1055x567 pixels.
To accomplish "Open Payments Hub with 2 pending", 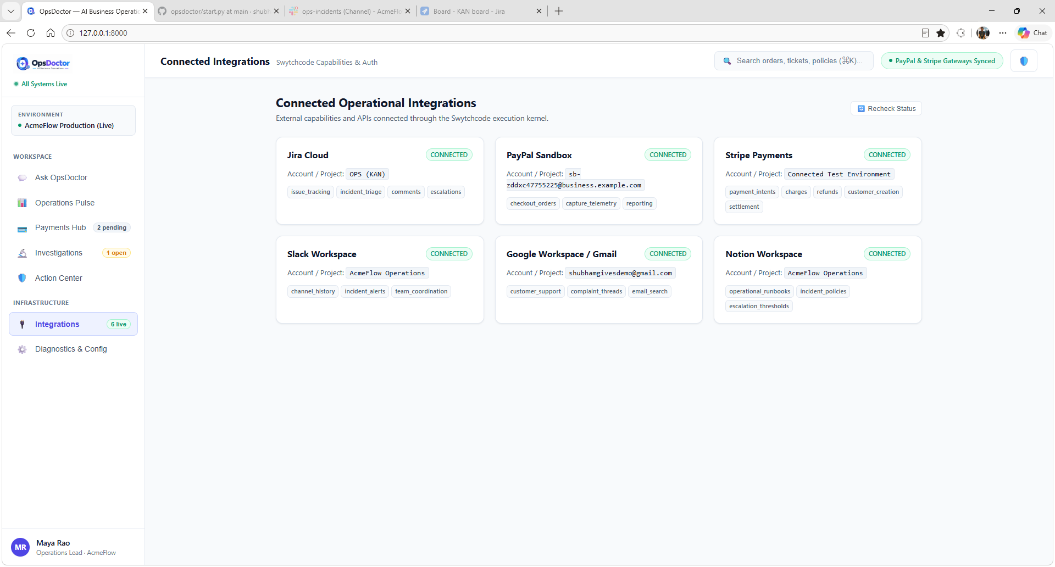I will 73,228.
